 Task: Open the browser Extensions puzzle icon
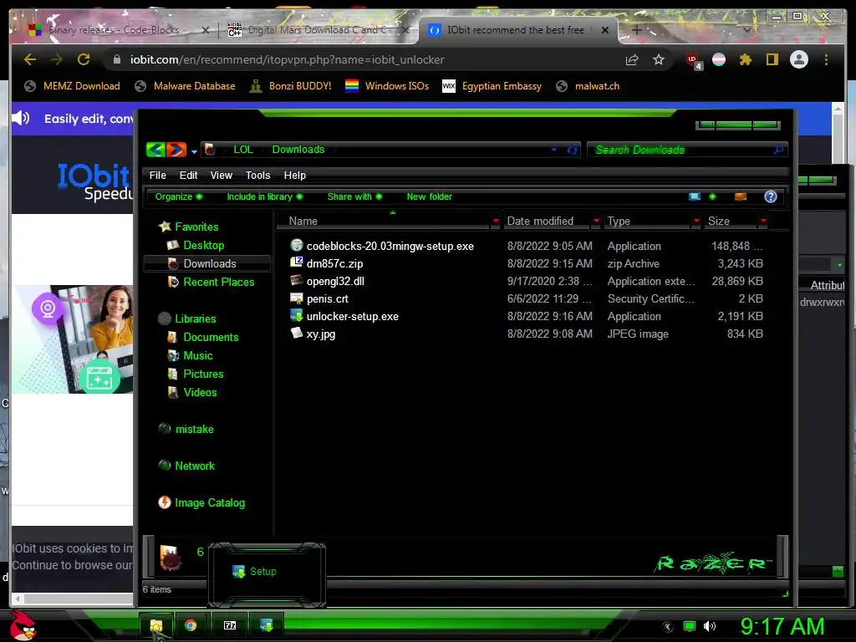coord(745,59)
